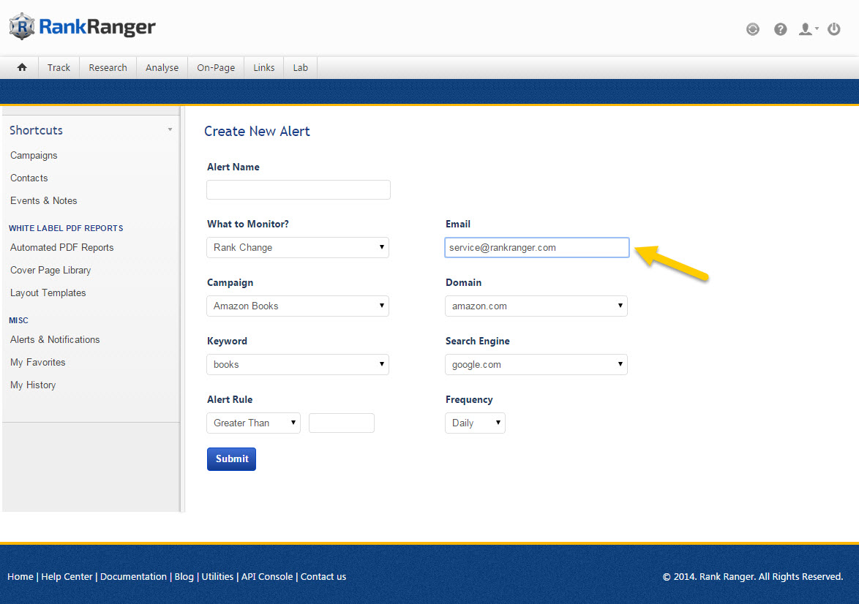Screen dimensions: 859x604
Task: Open the What to Monitor dropdown
Action: [298, 247]
